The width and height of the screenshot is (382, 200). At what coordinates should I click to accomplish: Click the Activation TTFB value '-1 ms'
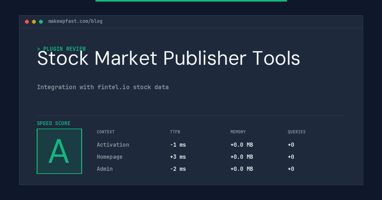click(178, 145)
